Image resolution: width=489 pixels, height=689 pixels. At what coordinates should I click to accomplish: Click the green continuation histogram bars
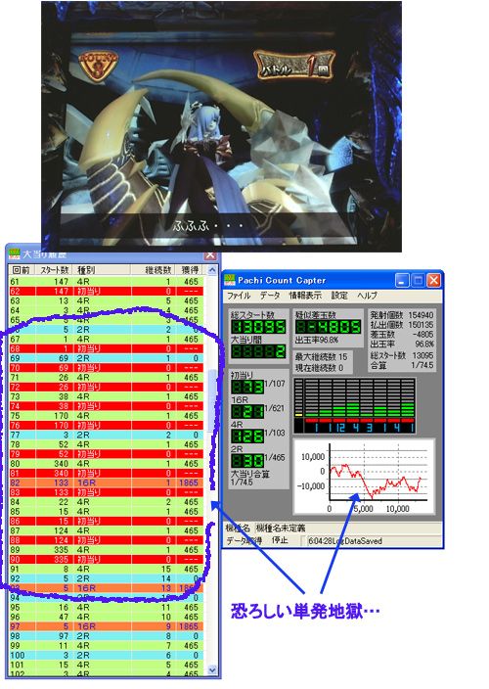pyautogui.click(x=354, y=405)
